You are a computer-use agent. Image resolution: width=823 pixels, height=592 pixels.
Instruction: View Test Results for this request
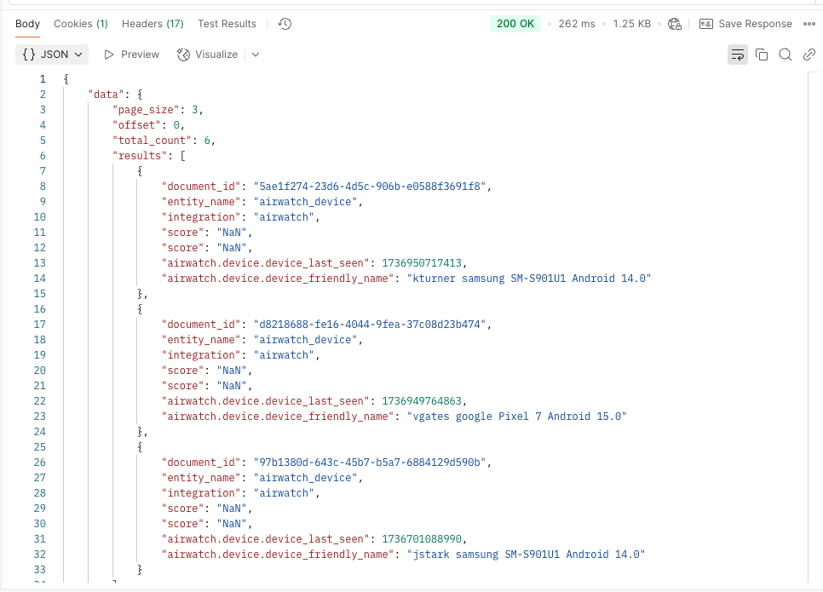tap(226, 23)
